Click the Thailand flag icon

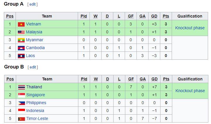click(x=21, y=87)
